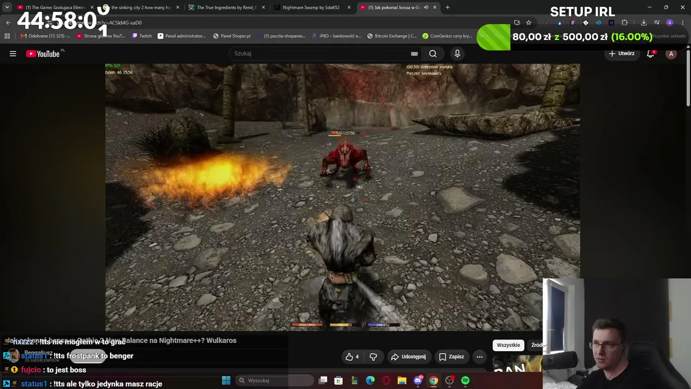Switch to Chrome on the taskbar
This screenshot has height=389, width=691.
click(433, 380)
